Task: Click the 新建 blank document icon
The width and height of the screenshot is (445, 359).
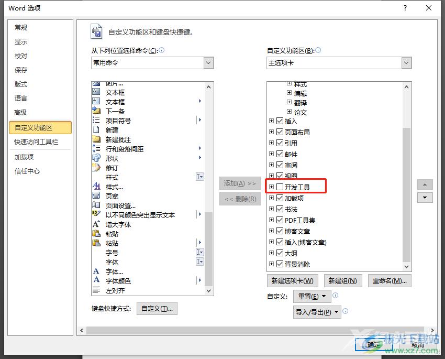Action: point(96,129)
